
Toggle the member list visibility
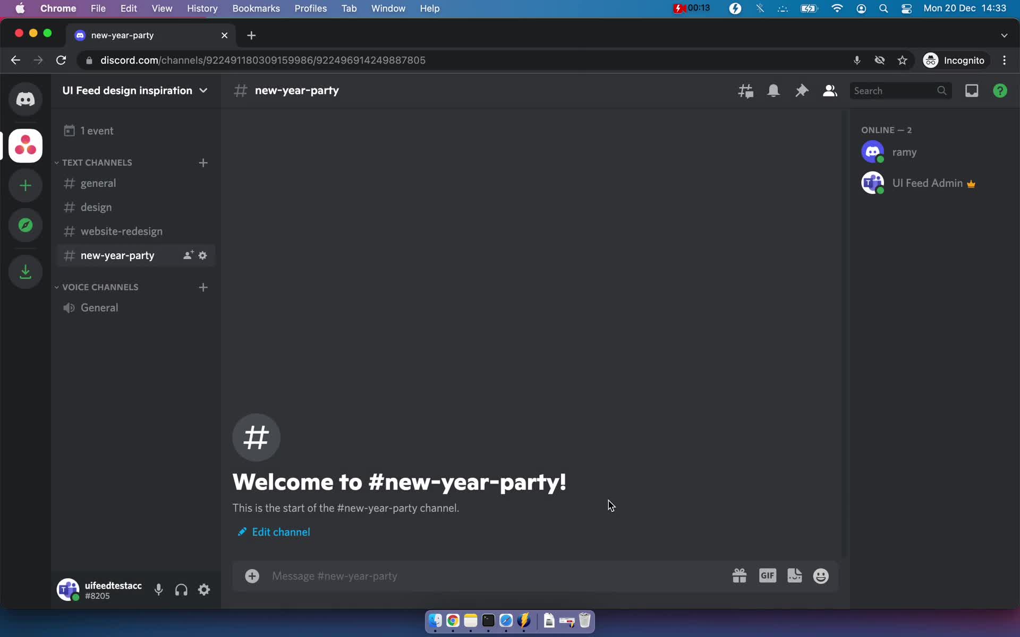[830, 91]
